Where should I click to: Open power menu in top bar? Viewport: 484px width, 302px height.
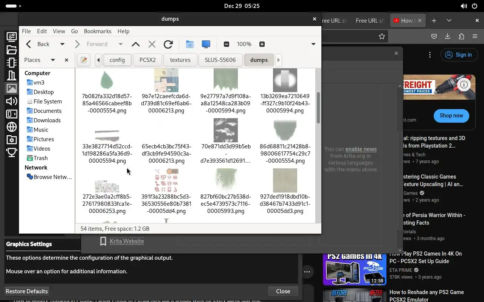[x=475, y=6]
